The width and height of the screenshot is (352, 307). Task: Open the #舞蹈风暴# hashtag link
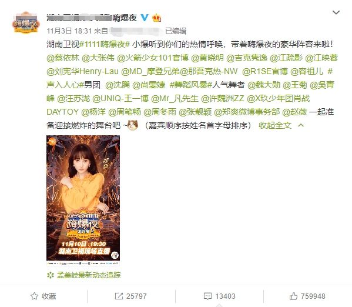pos(191,85)
